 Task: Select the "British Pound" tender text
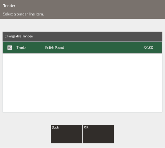click(x=54, y=48)
